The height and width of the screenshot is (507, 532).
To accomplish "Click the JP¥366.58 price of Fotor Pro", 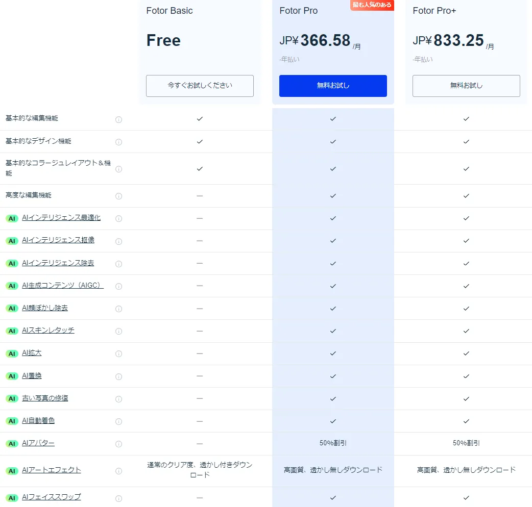I will pyautogui.click(x=320, y=41).
